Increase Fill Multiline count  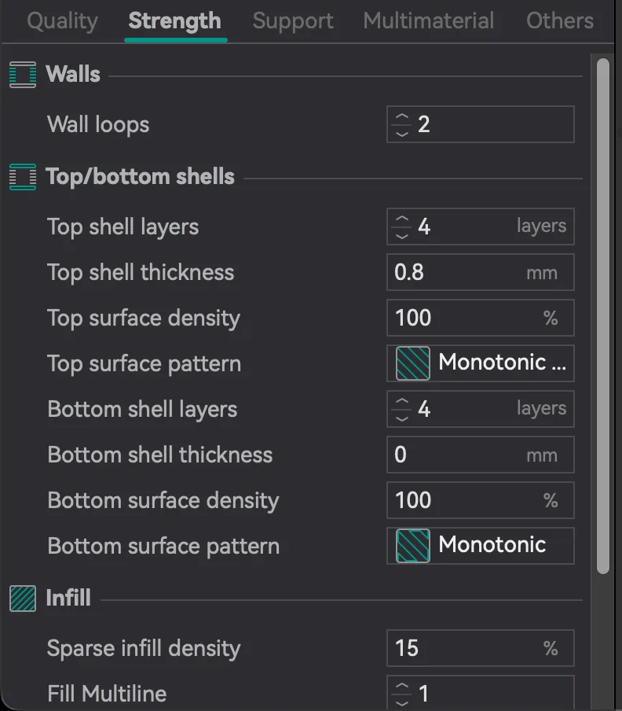coord(402,687)
